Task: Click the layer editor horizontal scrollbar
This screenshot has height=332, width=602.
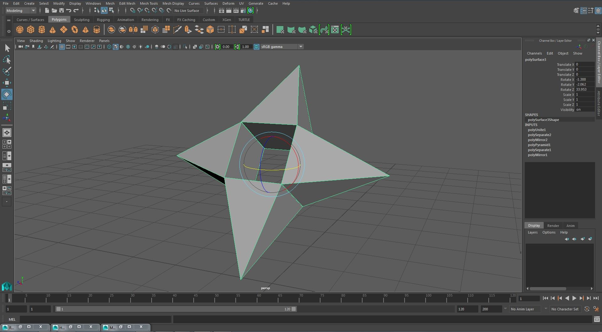Action: [x=548, y=288]
